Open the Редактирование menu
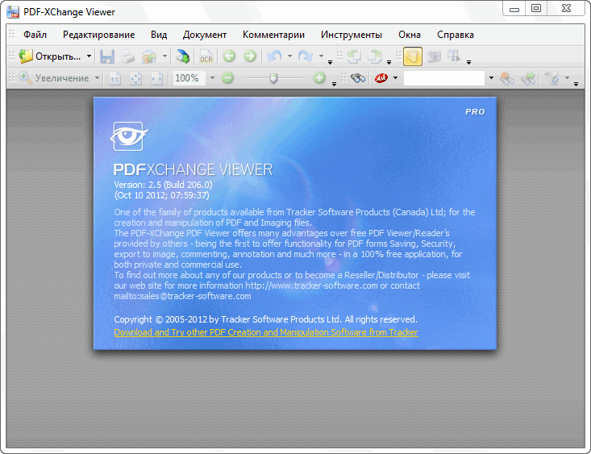 click(x=98, y=35)
